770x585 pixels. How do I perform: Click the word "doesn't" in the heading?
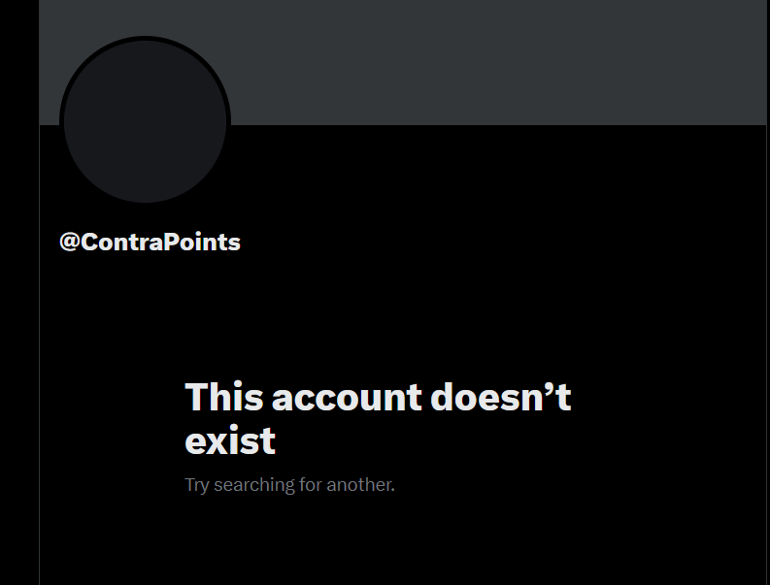click(x=500, y=397)
